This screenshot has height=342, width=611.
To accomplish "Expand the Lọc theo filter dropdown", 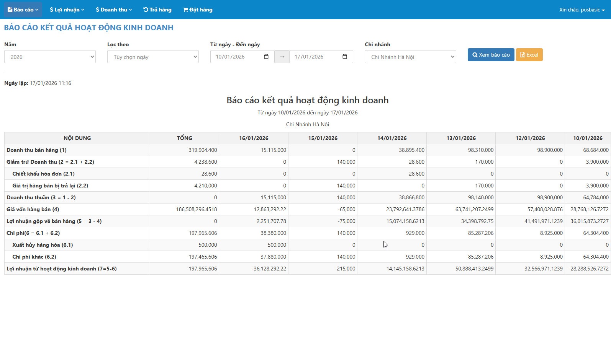I will (153, 57).
